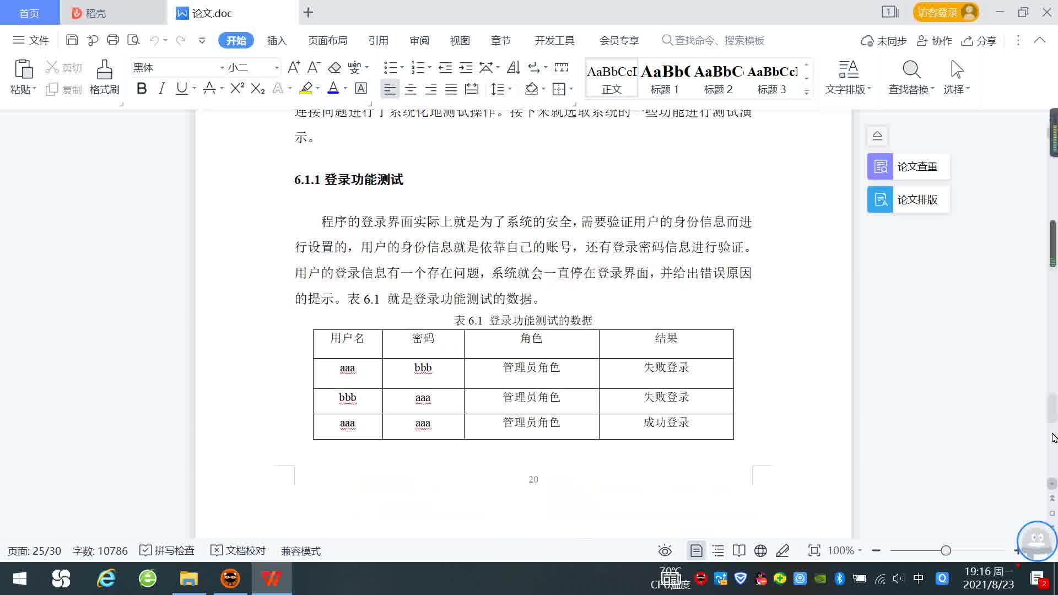Justify the paragraph text
The width and height of the screenshot is (1058, 595).
tap(451, 89)
